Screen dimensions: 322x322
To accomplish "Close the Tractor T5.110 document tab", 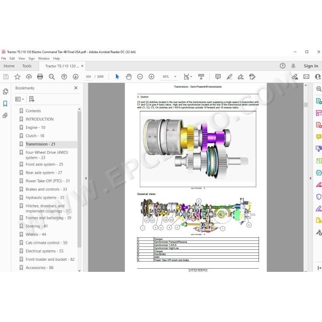I will click(x=82, y=66).
